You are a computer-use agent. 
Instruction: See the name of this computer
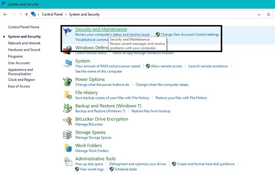(x=99, y=71)
